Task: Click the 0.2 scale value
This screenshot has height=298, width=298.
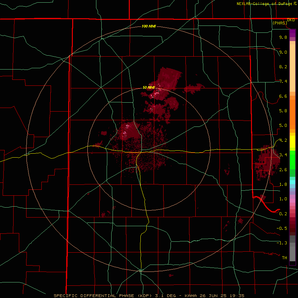Action: point(283,214)
